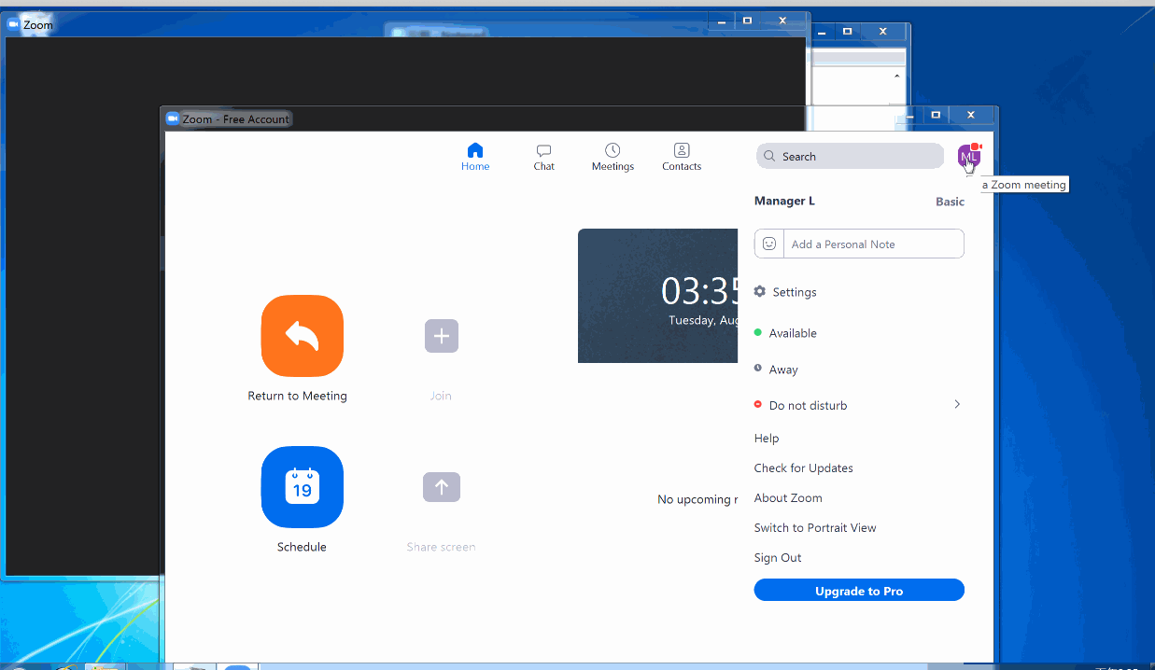
Task: Open the Contacts tab
Action: [682, 156]
